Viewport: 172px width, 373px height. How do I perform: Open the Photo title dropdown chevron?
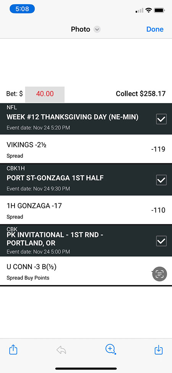(x=97, y=29)
